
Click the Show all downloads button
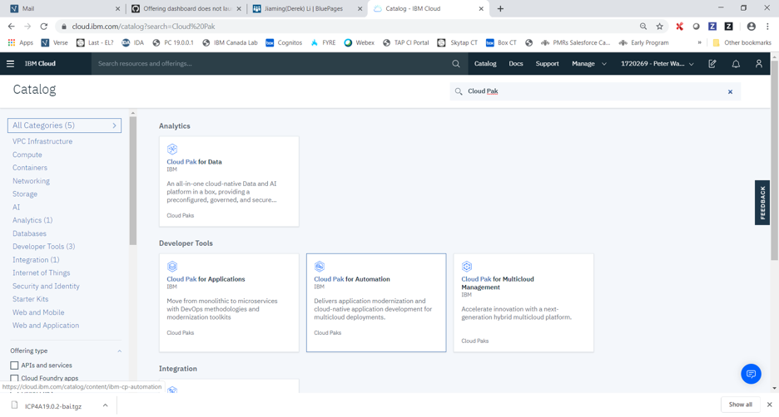(740, 405)
